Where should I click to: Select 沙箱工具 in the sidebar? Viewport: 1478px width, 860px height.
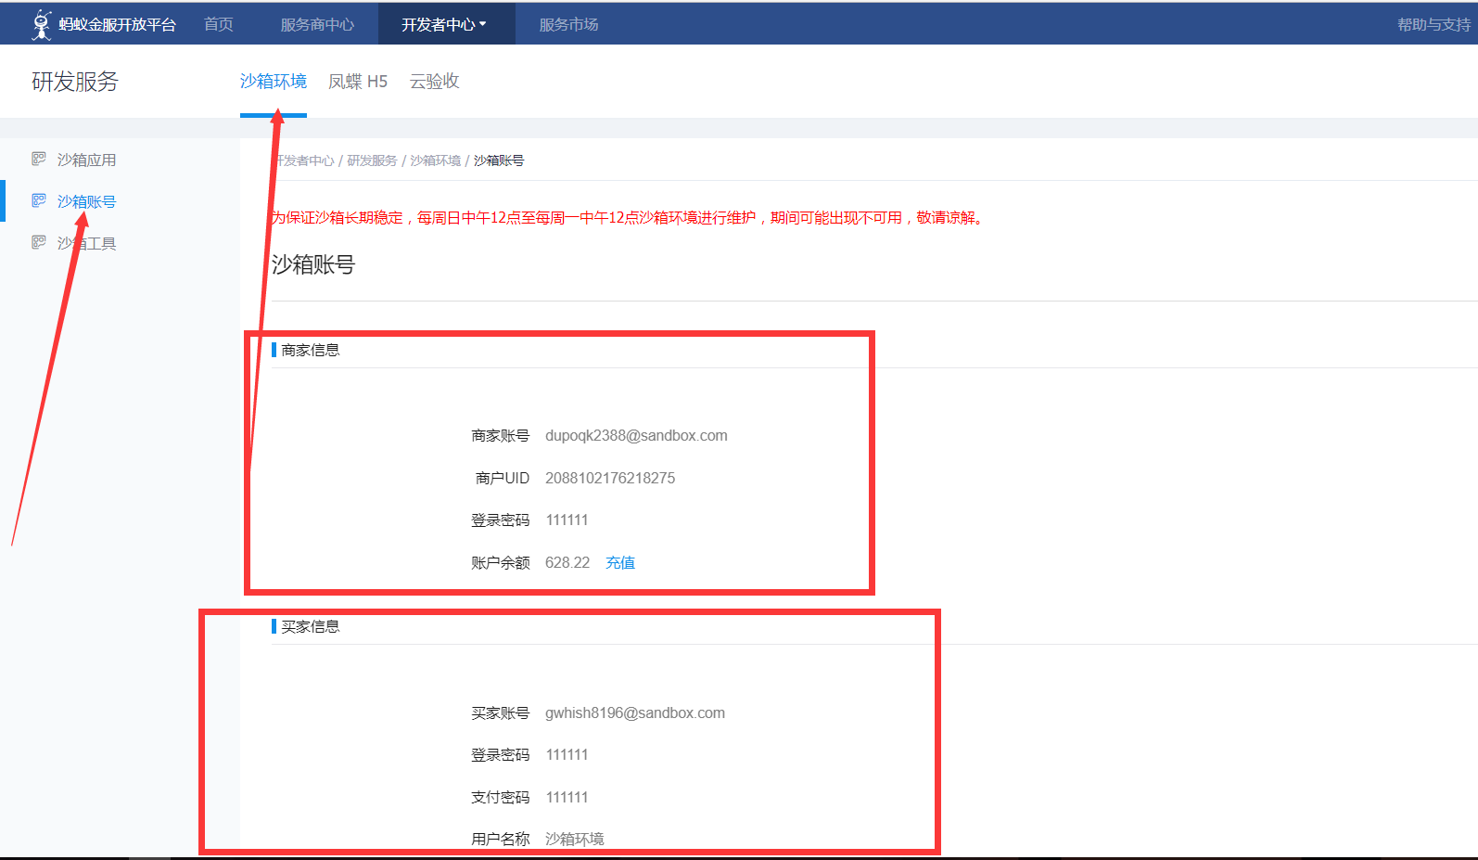tap(86, 243)
